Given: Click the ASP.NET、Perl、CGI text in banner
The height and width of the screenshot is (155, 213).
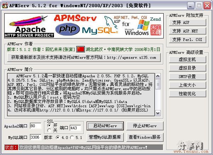Looking at the screenshot, I should pos(130,17).
